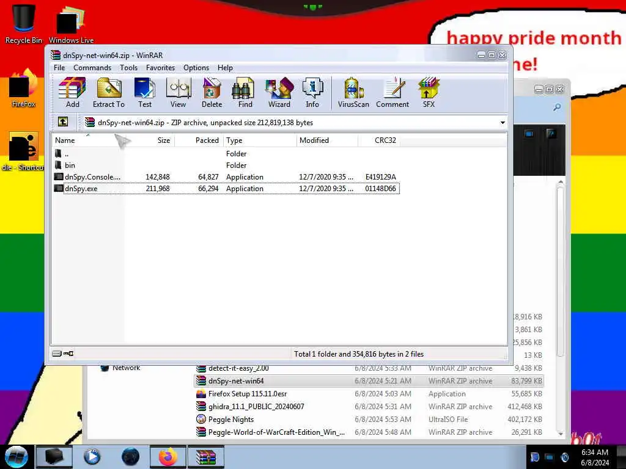Click the Explorer taskbar button
Screen dimensions: 626x469
tap(54, 457)
